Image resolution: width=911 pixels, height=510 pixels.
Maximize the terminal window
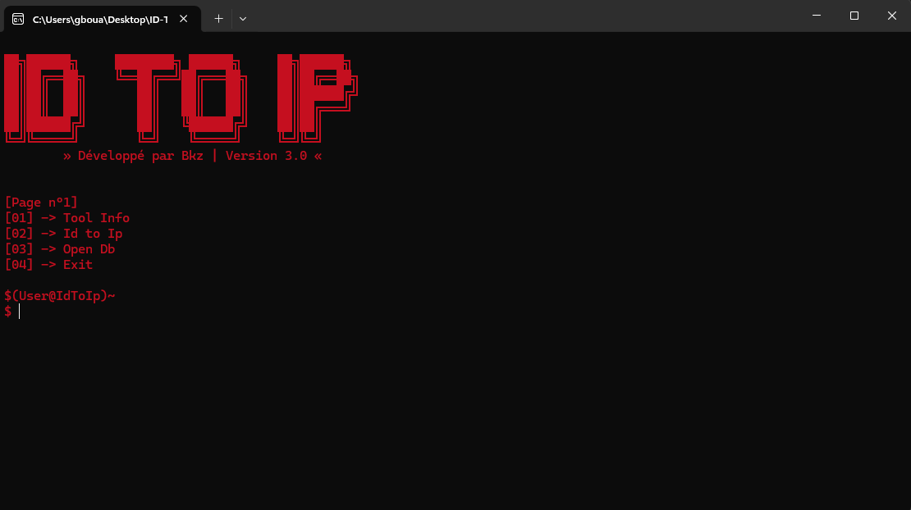(x=854, y=16)
